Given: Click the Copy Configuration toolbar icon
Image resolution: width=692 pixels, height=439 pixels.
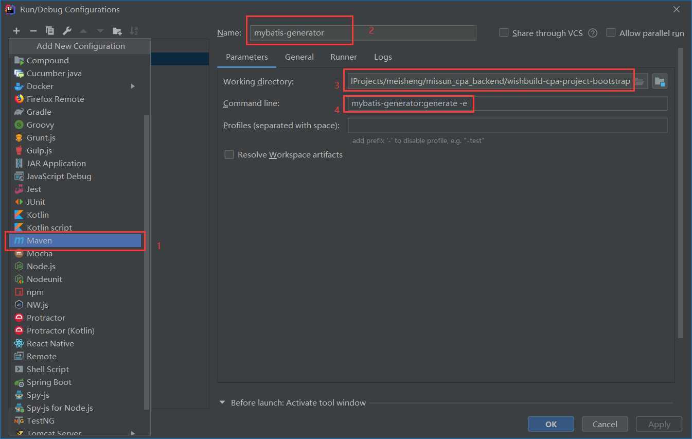Looking at the screenshot, I should pos(50,31).
